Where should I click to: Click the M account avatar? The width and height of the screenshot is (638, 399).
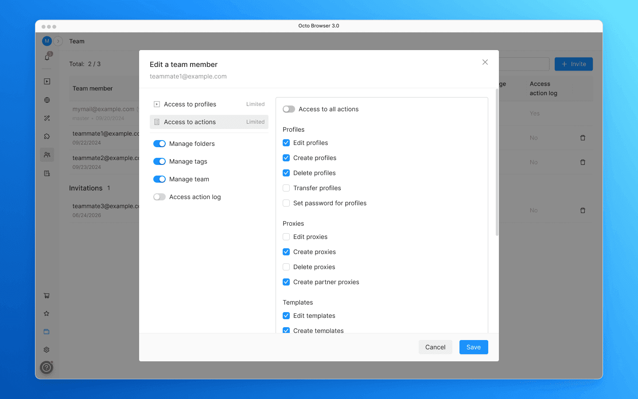[47, 41]
